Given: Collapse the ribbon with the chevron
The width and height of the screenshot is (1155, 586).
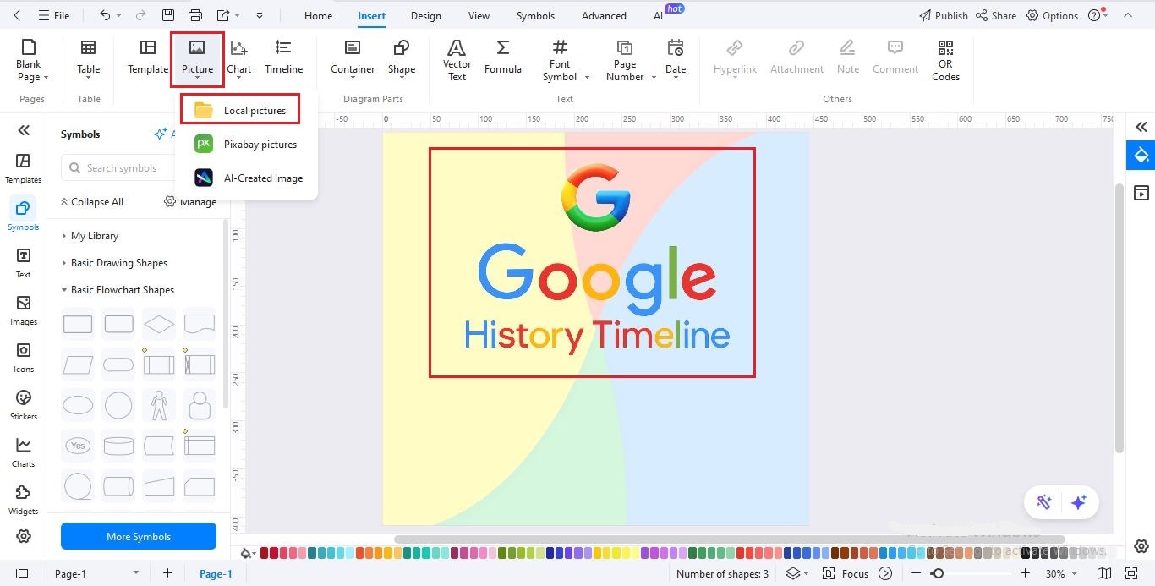Looking at the screenshot, I should (1128, 15).
